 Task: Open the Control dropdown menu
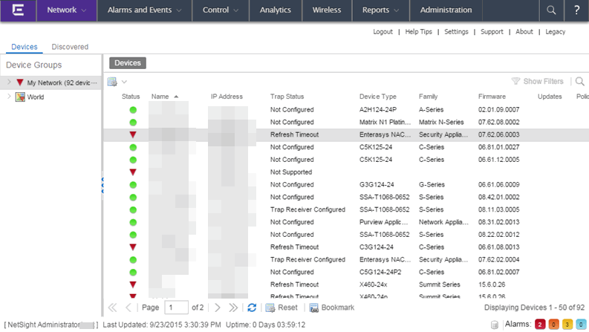[x=221, y=10]
